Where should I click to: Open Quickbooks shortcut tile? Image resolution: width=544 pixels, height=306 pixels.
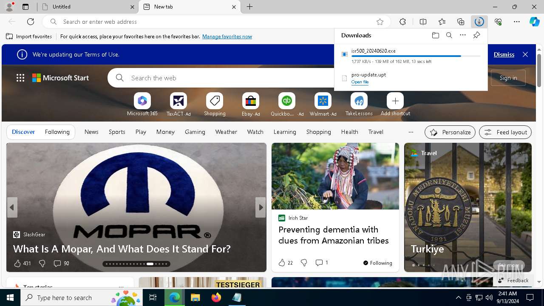(287, 105)
